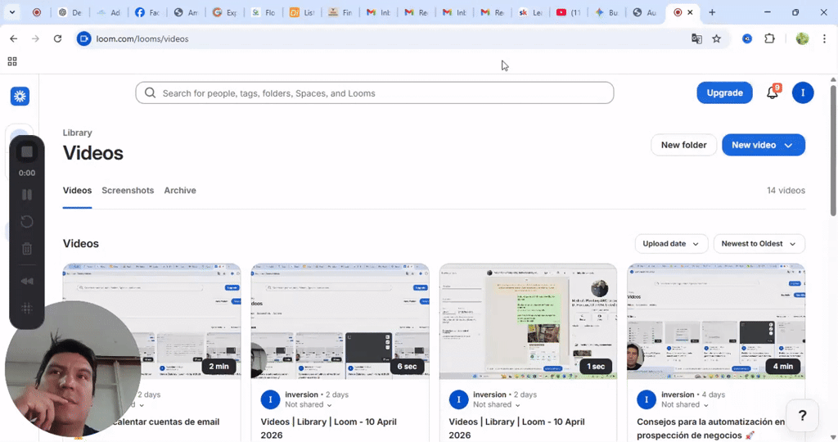Open the 4 min video thumbnail

(x=716, y=321)
